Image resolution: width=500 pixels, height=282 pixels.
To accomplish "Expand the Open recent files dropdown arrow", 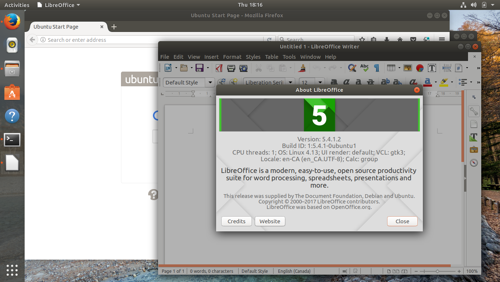I will coord(192,68).
